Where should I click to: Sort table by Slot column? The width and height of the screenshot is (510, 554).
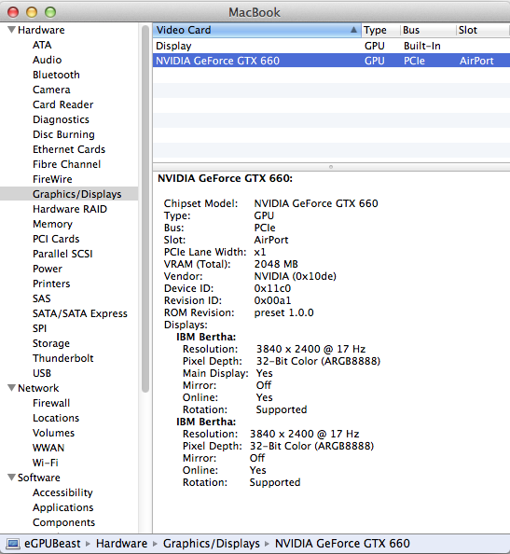tap(483, 30)
